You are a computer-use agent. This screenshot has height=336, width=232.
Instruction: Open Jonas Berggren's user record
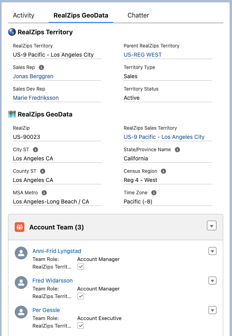pos(33,76)
